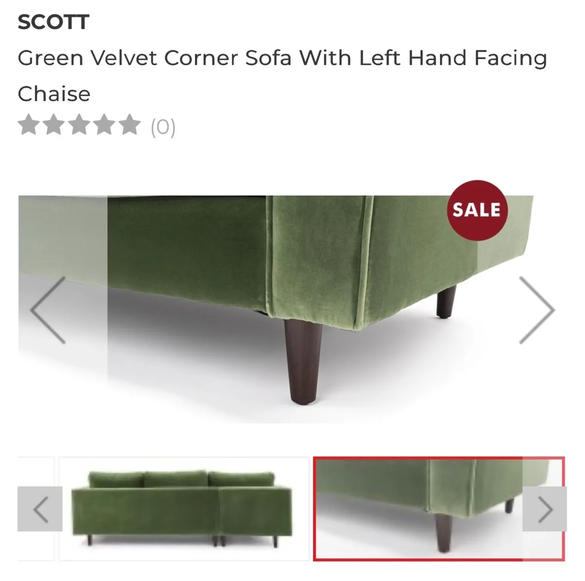Move the thumbnail strip to the left
This screenshot has width=585, height=581.
(40, 509)
